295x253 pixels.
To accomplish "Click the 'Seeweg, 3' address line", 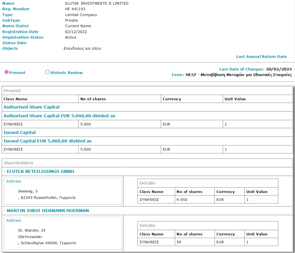I will click(x=28, y=191).
